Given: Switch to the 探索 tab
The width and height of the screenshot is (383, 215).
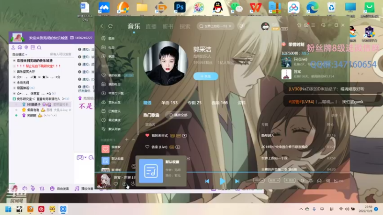Looking at the screenshot, I should (185, 26).
